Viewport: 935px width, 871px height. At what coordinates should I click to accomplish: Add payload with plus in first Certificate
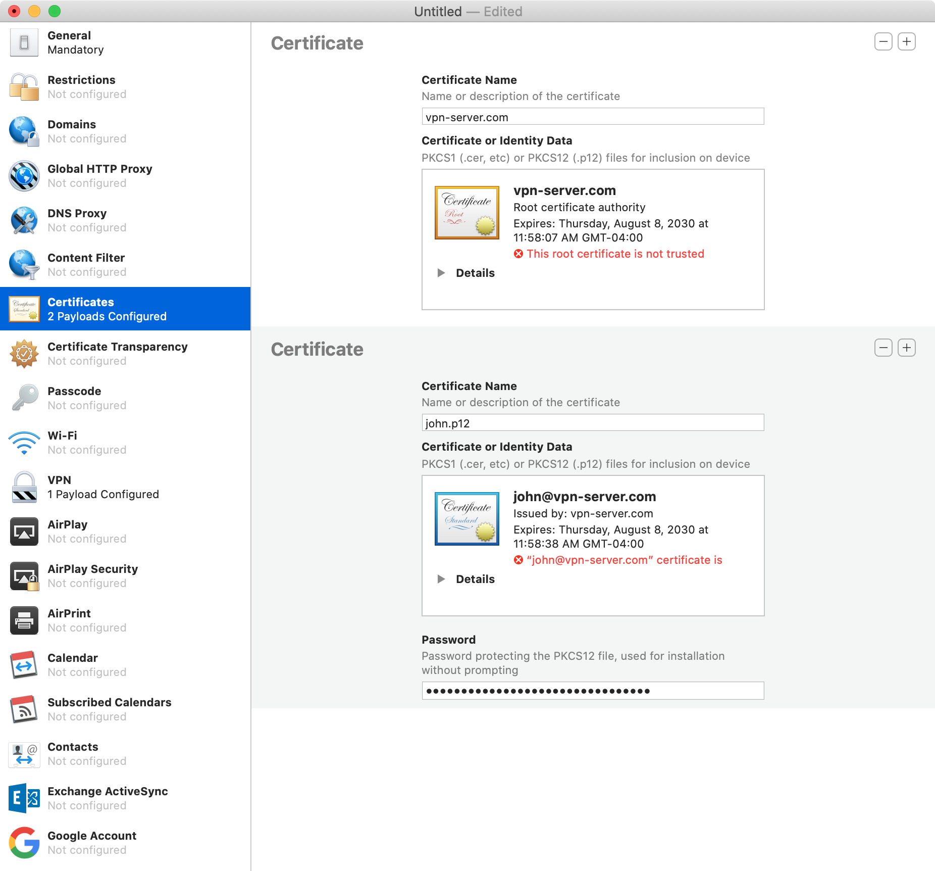coord(907,41)
